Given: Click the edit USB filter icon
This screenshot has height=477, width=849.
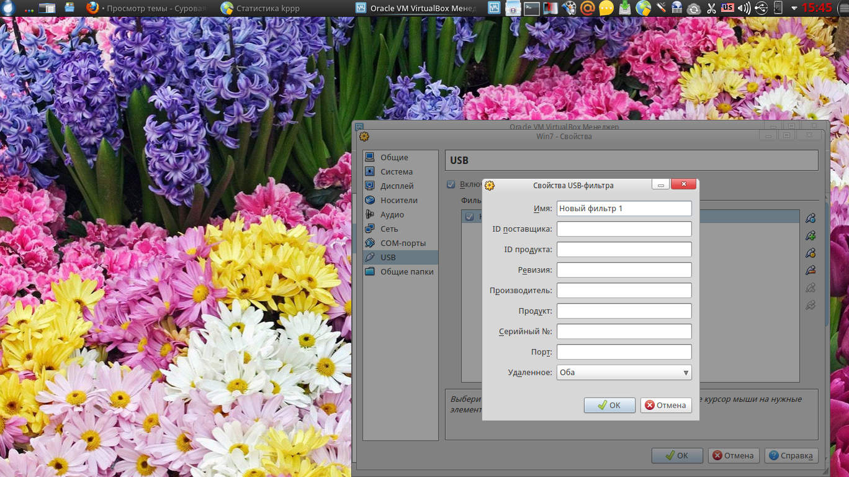Looking at the screenshot, I should click(x=810, y=253).
